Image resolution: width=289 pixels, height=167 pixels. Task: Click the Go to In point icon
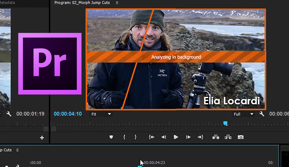[x=151, y=137]
